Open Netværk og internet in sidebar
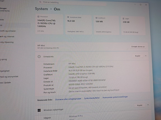 tap(7, 36)
